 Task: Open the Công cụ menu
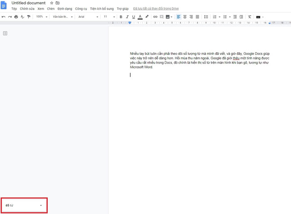[81, 9]
